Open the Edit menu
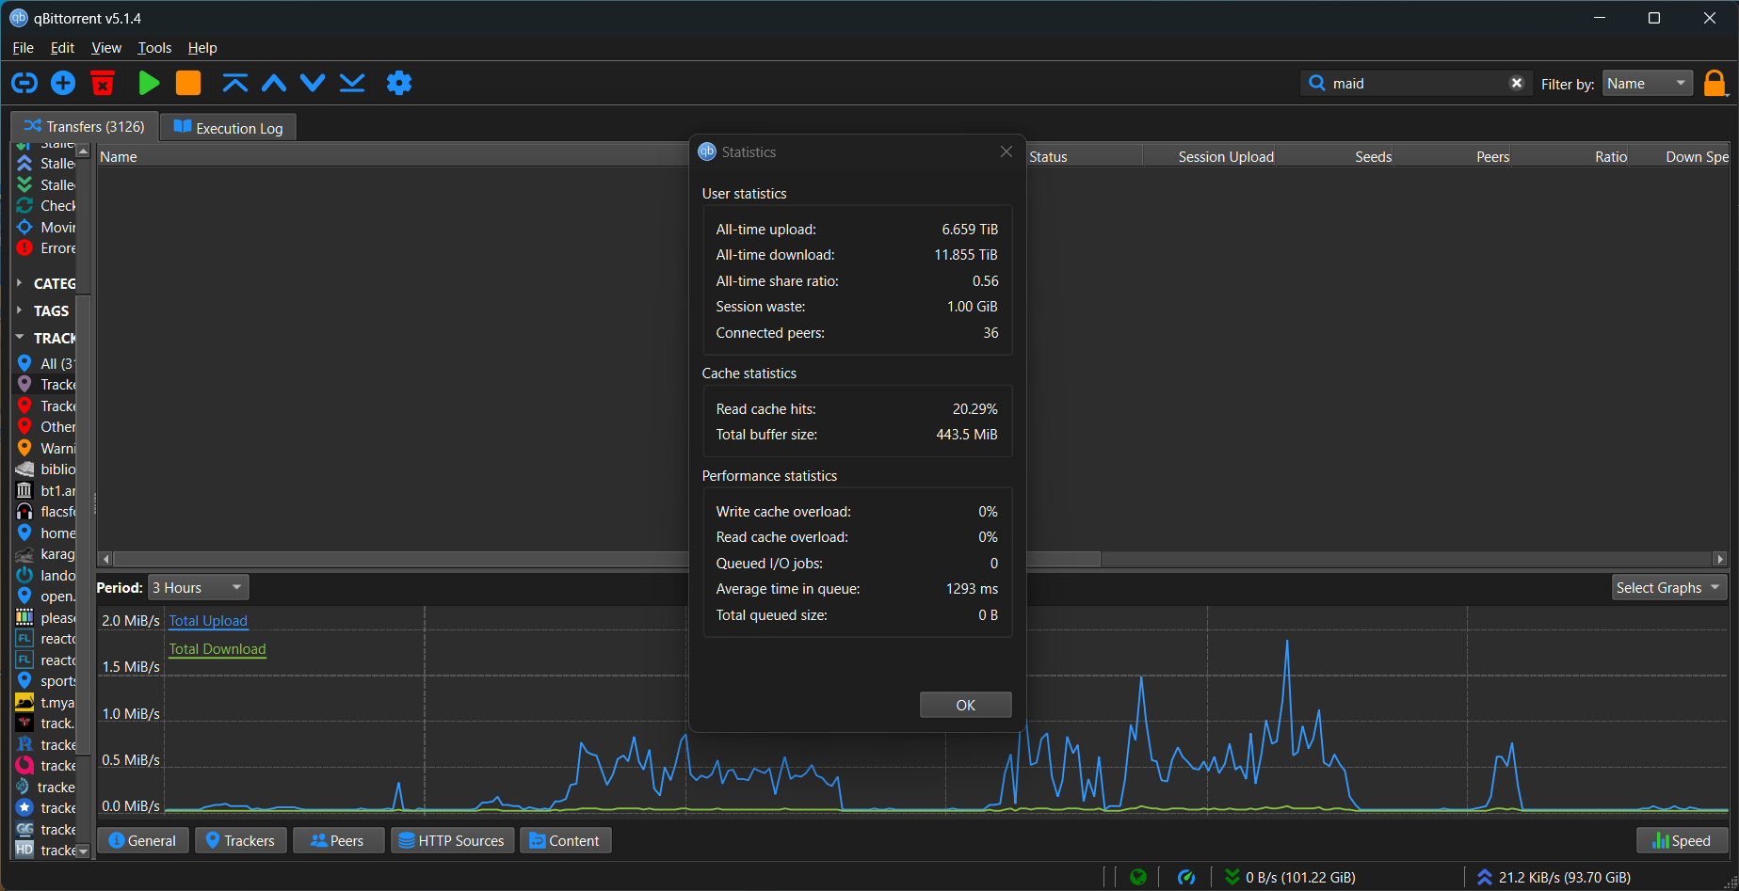Viewport: 1739px width, 891px height. pyautogui.click(x=62, y=48)
